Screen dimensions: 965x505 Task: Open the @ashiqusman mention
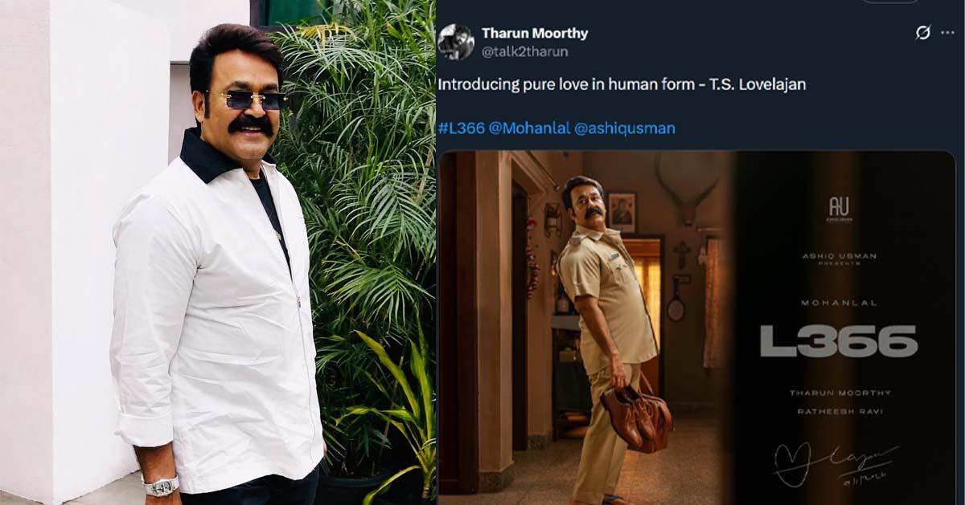pos(625,128)
